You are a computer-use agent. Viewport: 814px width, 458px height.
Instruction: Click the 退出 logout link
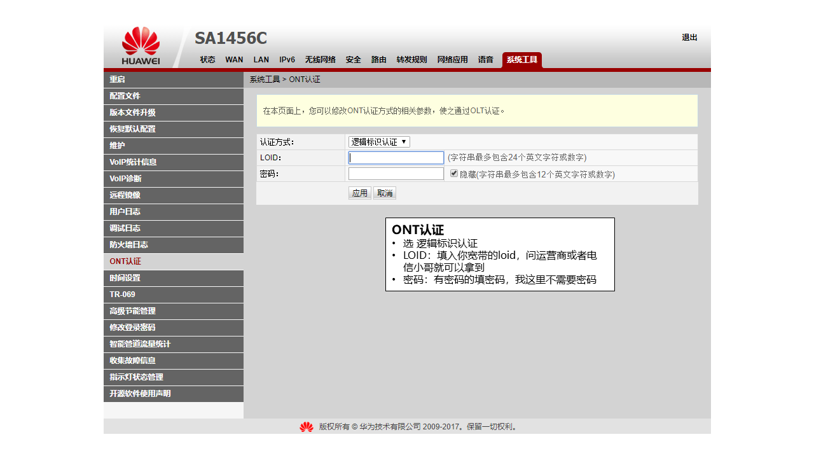(689, 38)
